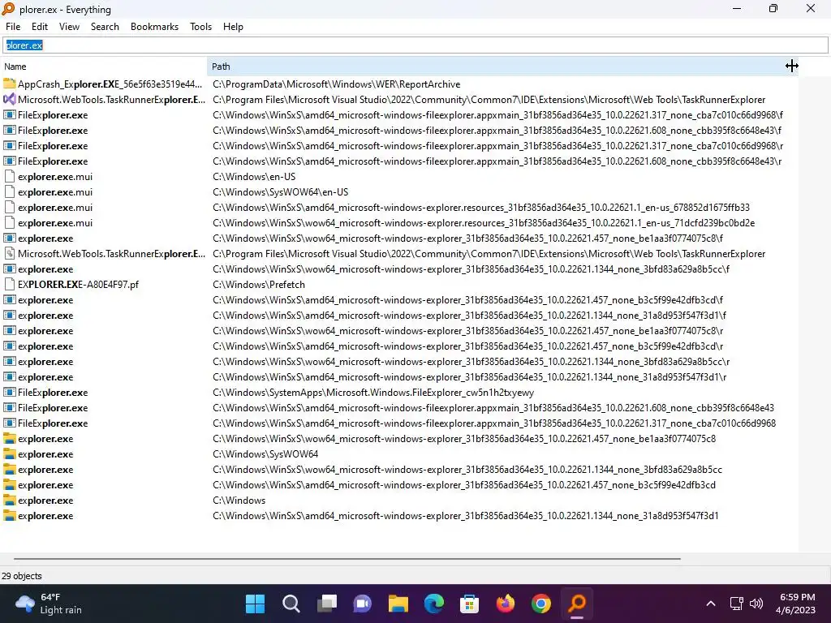The height and width of the screenshot is (623, 831).
Task: Open the clock showing 6:59 PM
Action: (x=796, y=604)
